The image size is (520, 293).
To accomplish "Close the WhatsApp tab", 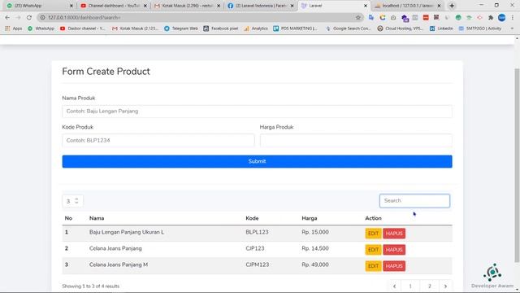I will (x=71, y=6).
